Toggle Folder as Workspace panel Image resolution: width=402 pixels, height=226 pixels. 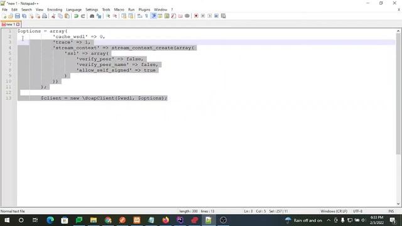pyautogui.click(x=180, y=16)
